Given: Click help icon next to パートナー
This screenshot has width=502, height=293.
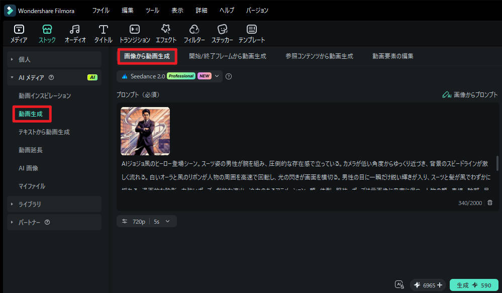Looking at the screenshot, I should click(x=47, y=222).
